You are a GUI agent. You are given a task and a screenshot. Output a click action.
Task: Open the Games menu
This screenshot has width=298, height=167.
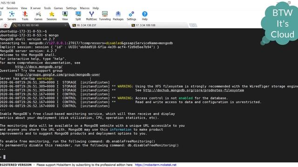click(x=58, y=8)
